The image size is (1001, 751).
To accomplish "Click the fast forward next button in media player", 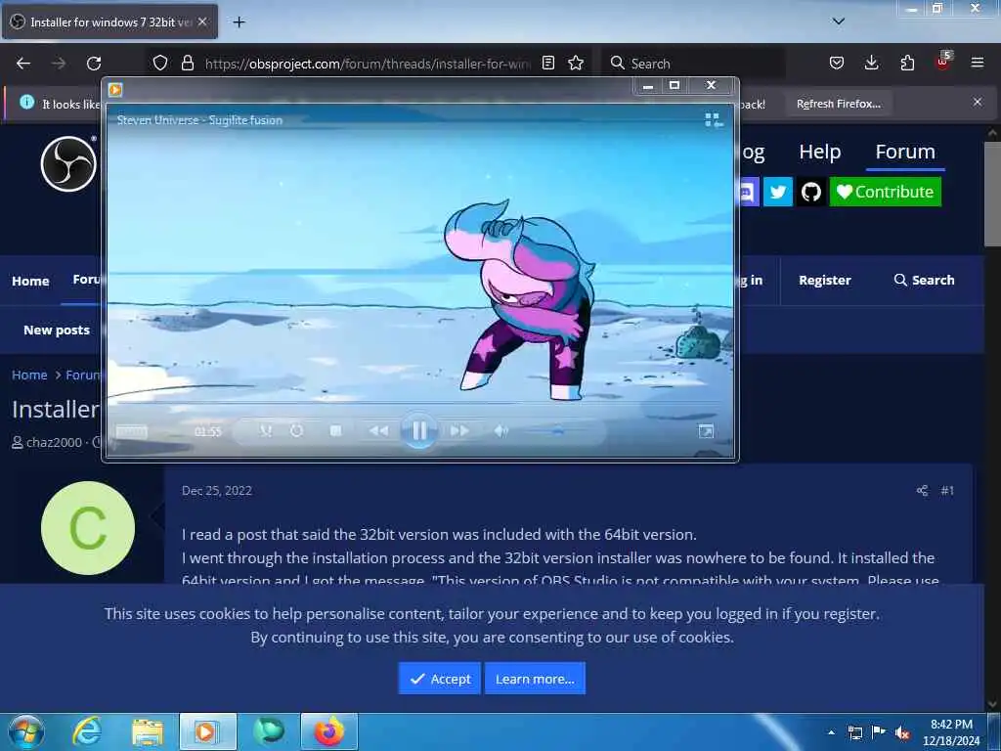I will (x=459, y=431).
